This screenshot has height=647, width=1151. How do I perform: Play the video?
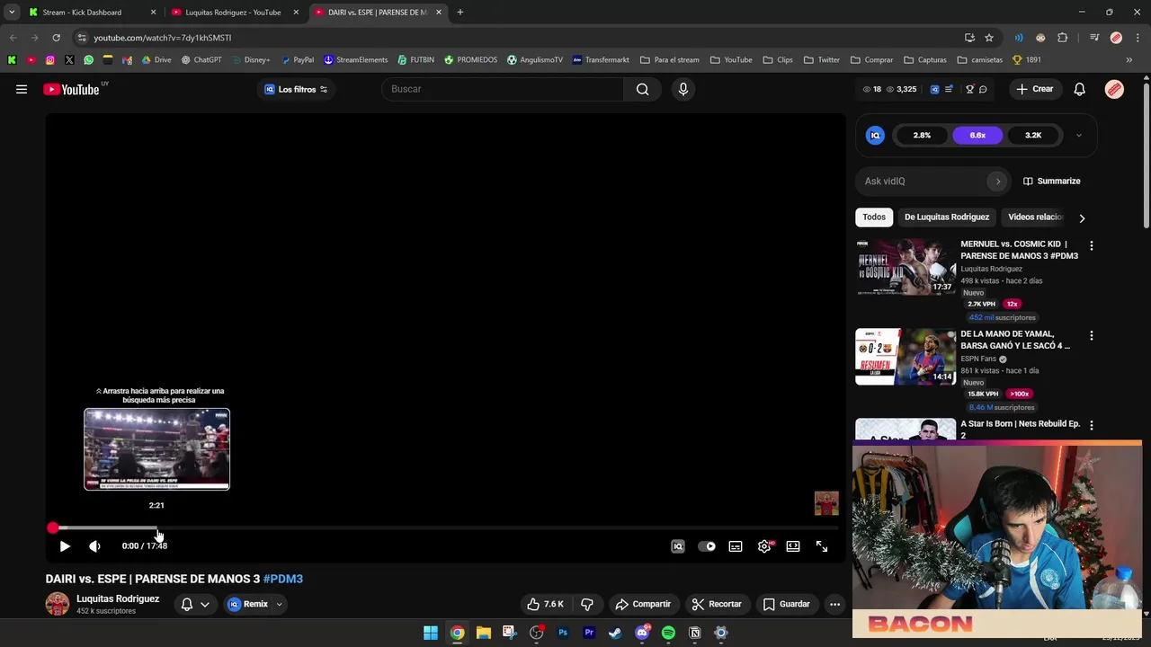pos(65,546)
